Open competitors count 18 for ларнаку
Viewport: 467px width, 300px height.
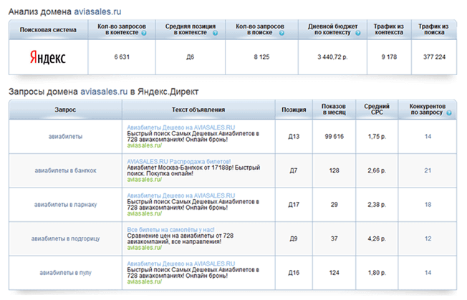[428, 205]
